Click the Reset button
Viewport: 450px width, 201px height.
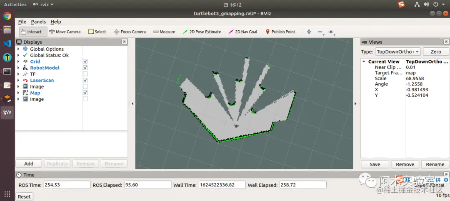24,197
